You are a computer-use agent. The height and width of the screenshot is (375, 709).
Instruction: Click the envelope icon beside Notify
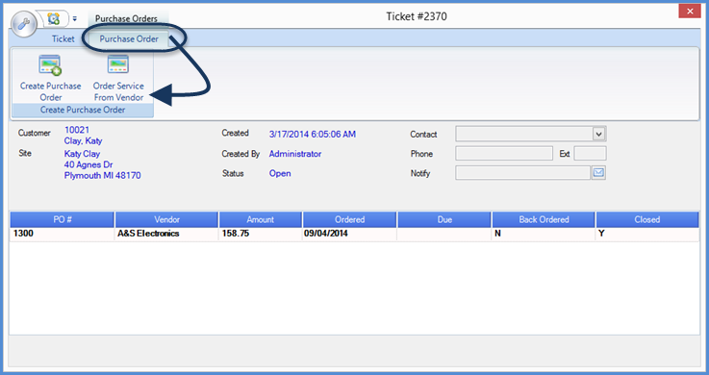[598, 172]
